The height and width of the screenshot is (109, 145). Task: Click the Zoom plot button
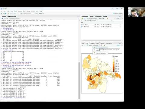click(89, 45)
